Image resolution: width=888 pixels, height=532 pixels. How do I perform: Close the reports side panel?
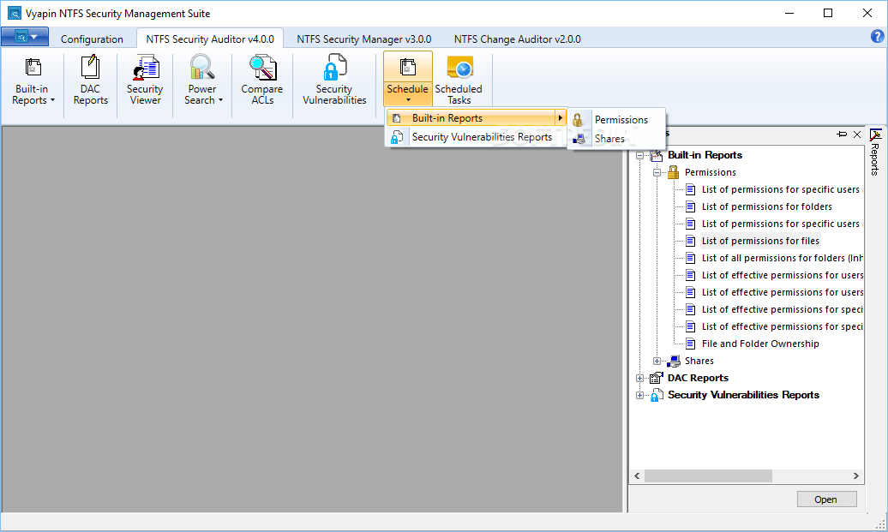pyautogui.click(x=857, y=134)
